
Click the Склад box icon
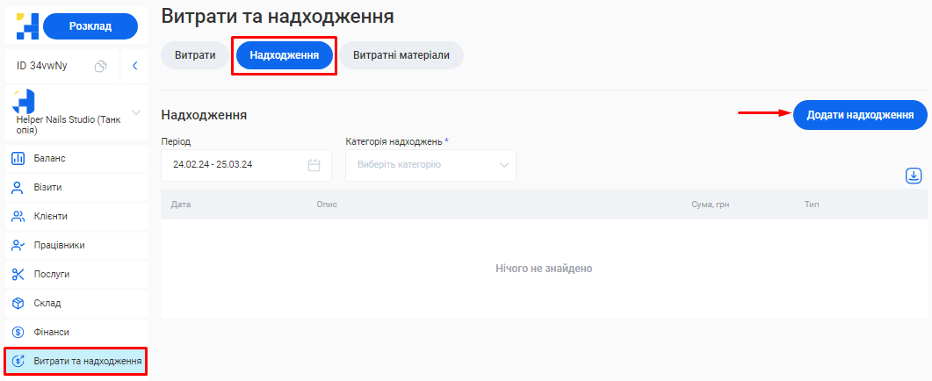(x=18, y=304)
